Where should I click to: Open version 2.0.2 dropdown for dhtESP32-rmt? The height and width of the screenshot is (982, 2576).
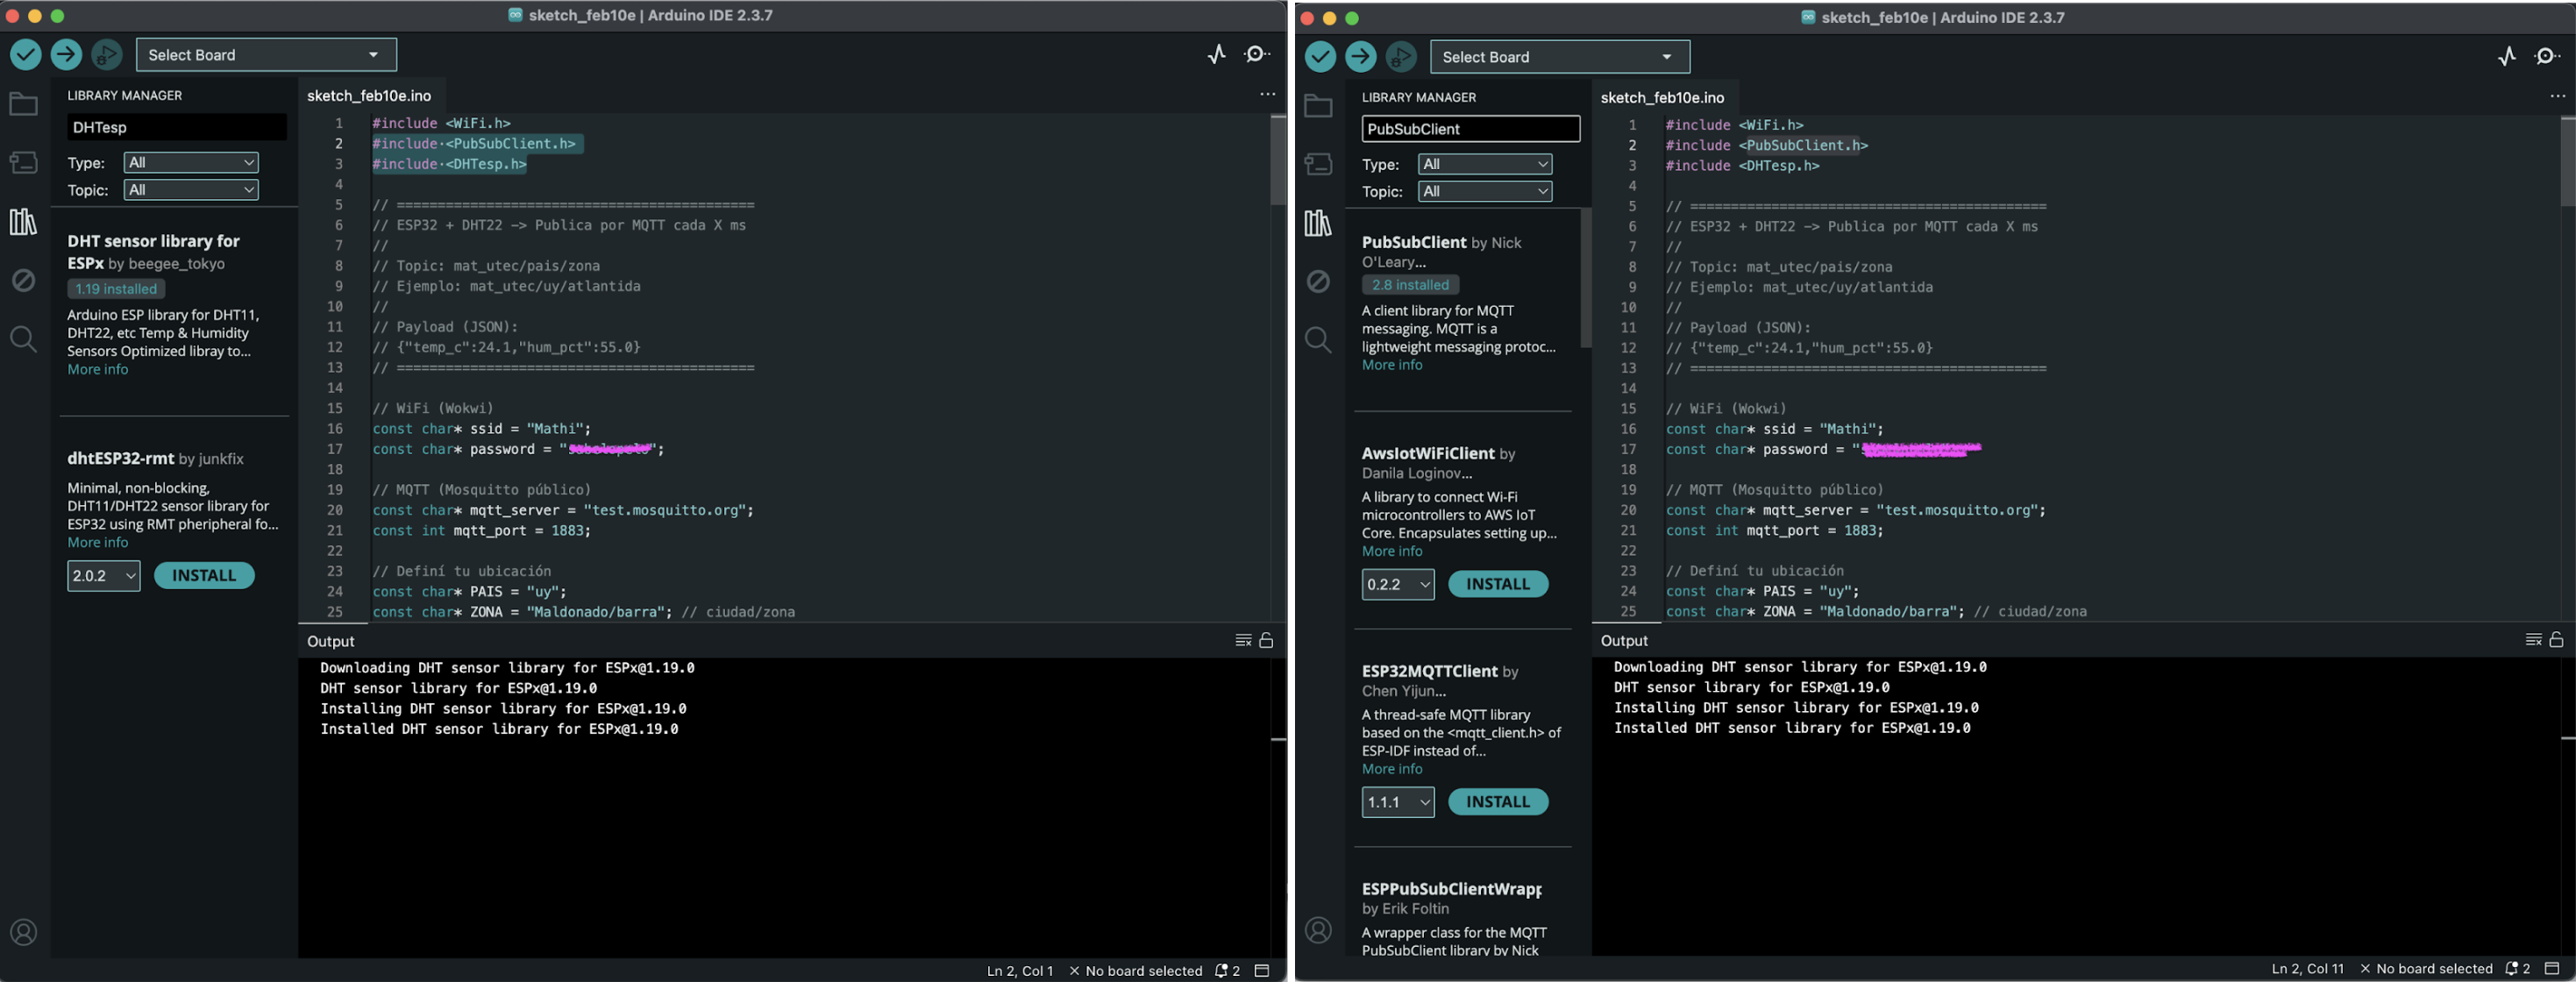[104, 576]
